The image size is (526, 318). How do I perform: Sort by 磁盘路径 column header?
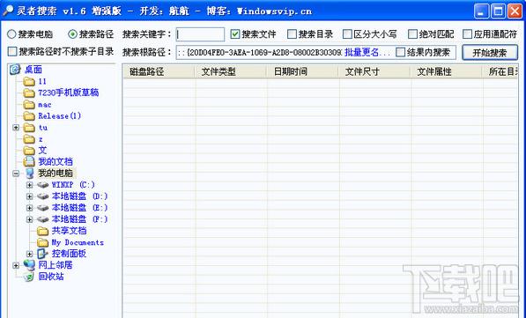point(159,71)
